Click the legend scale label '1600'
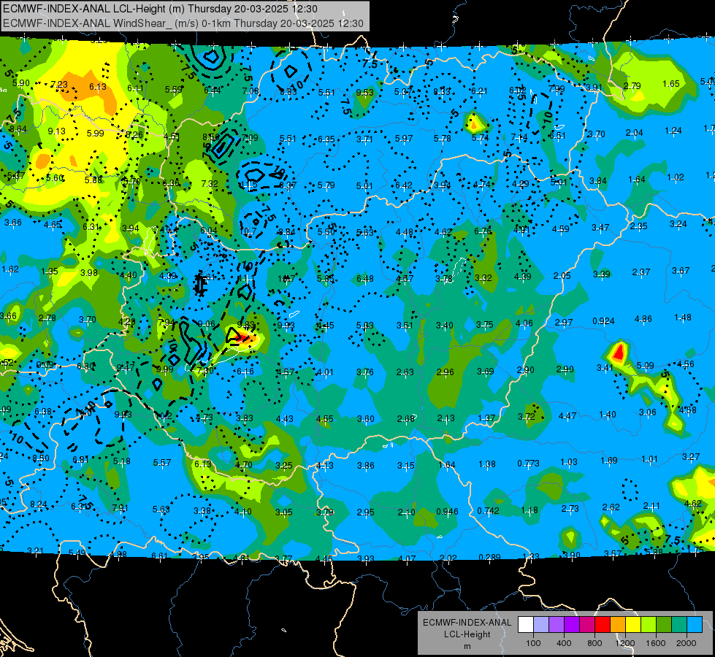Viewport: 715px width, 657px height. (656, 643)
